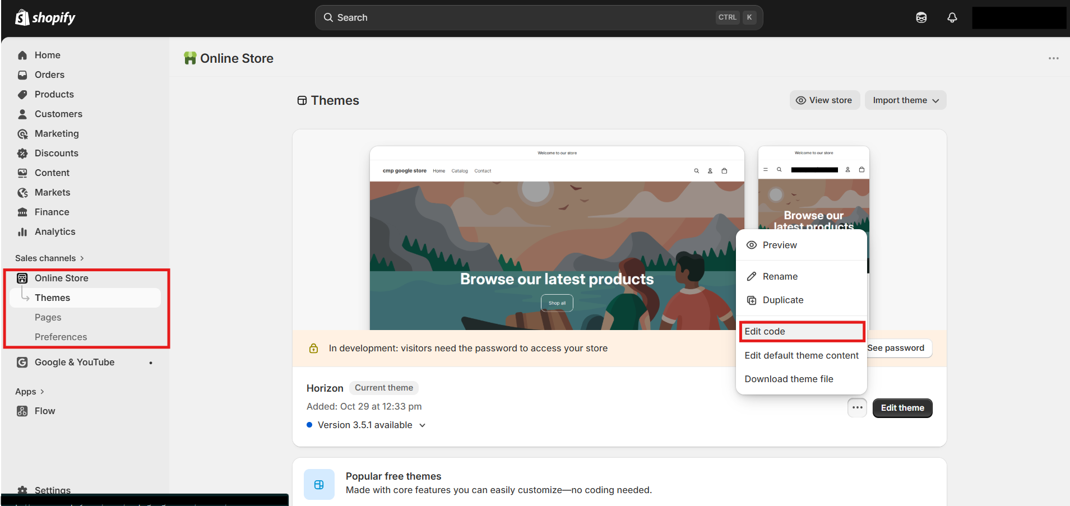Open the Marketing megaphone icon

22,133
